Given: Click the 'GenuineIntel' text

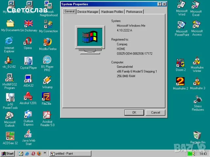Looking at the screenshot, I should click(x=125, y=67).
